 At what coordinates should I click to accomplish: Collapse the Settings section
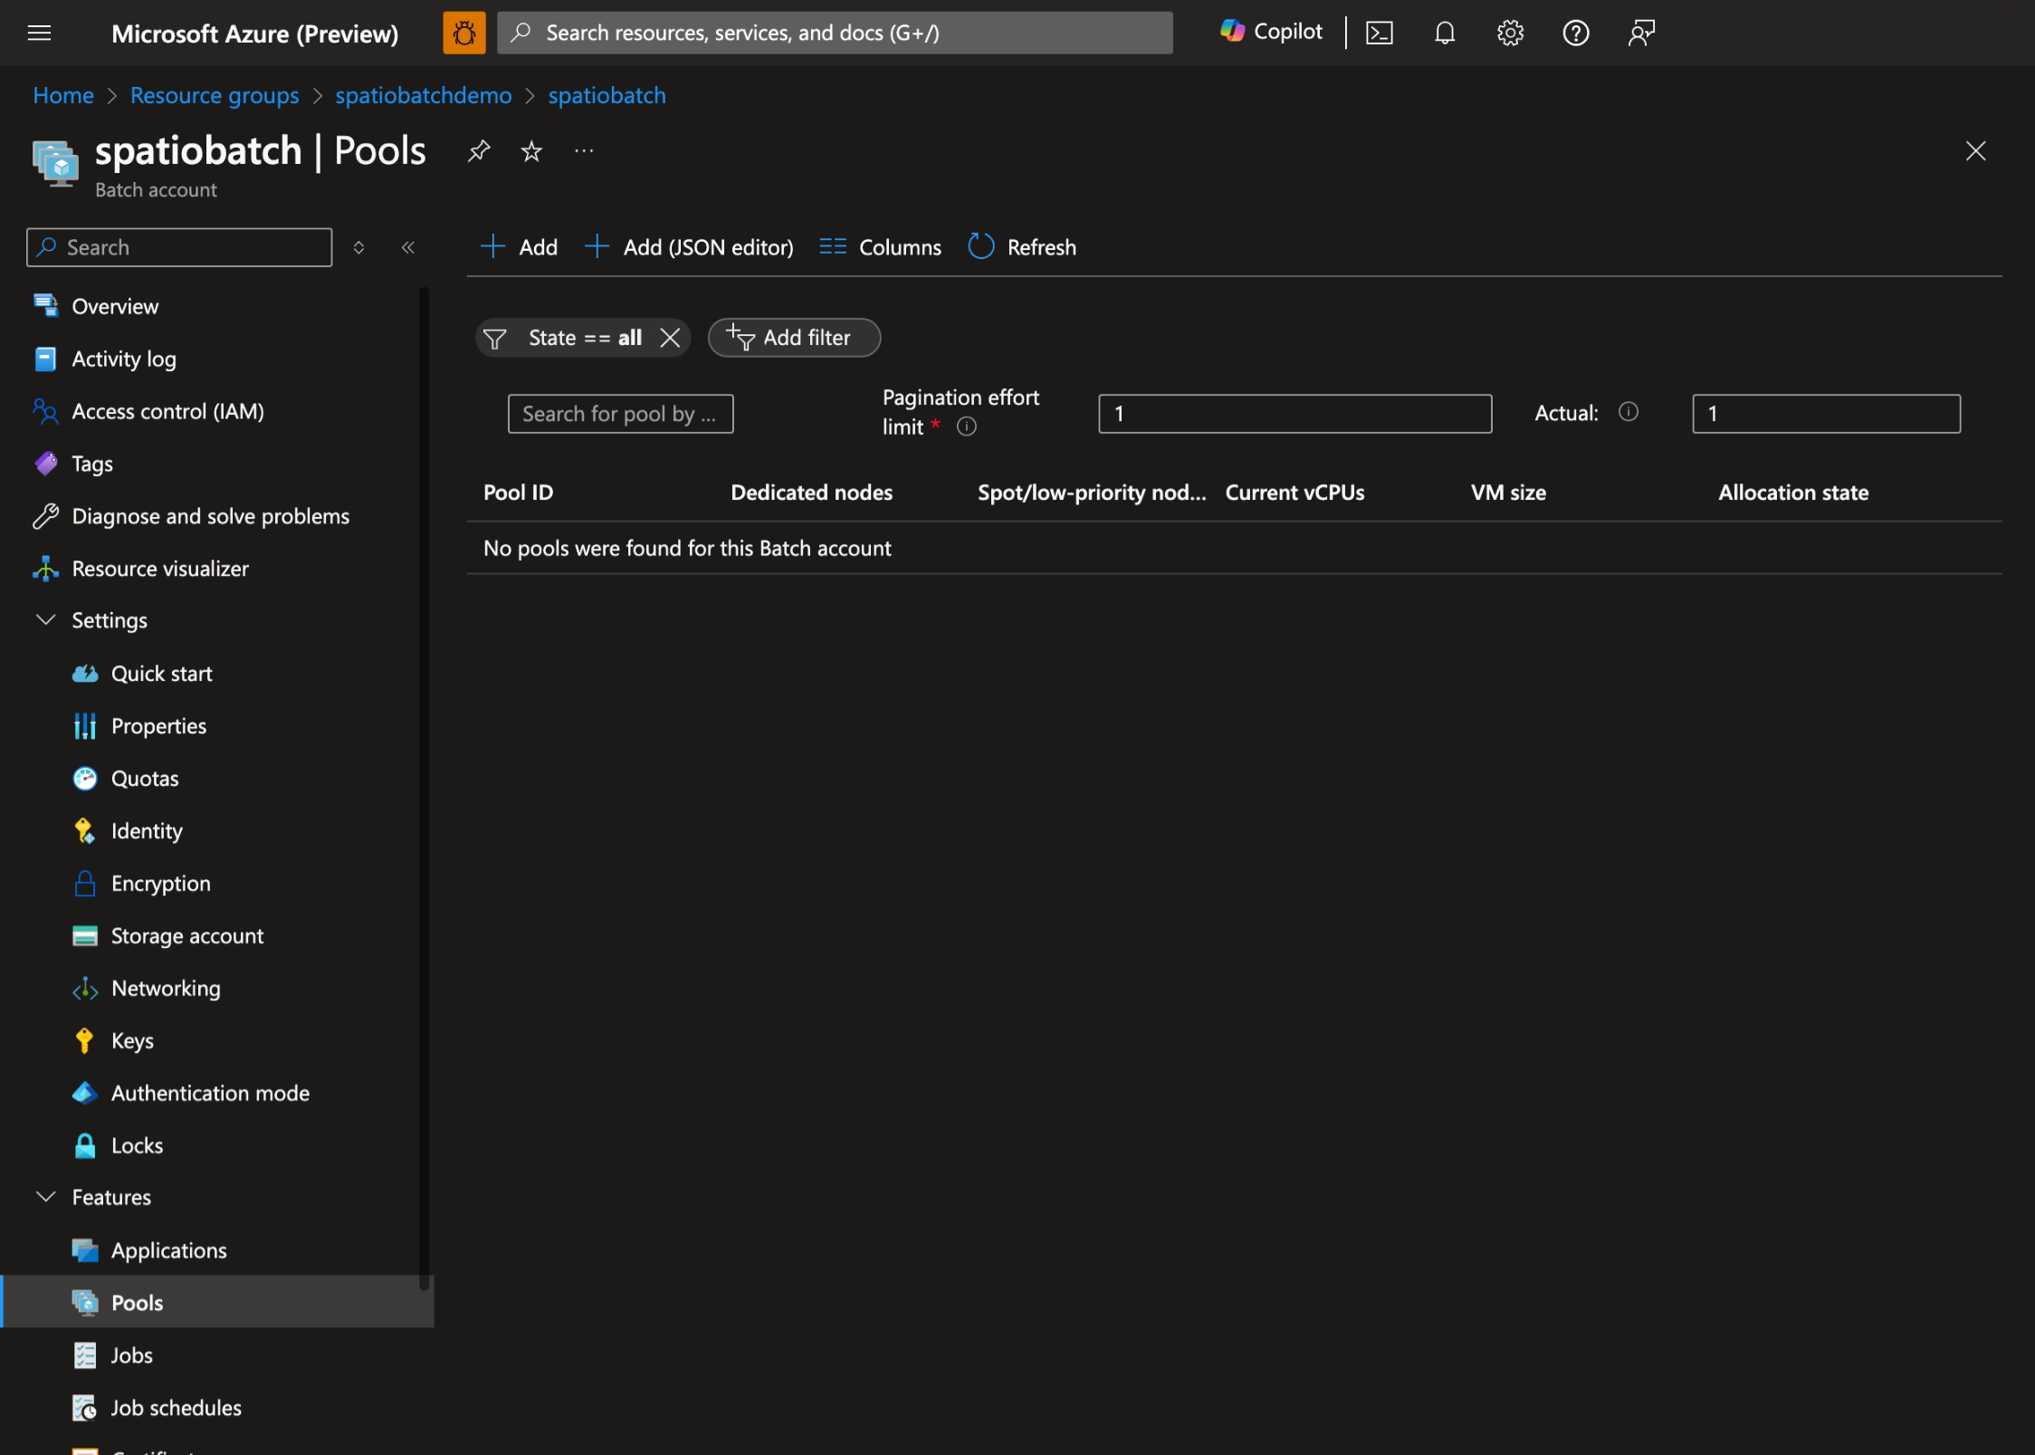[x=47, y=619]
